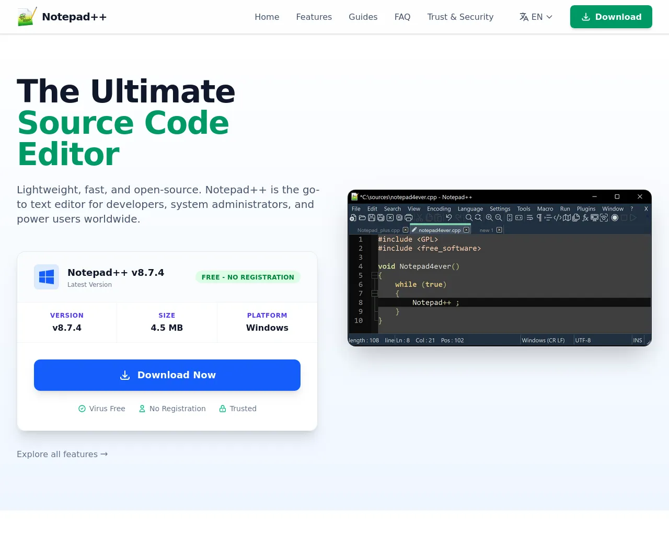Open the Encoding menu in the editor

pos(439,208)
